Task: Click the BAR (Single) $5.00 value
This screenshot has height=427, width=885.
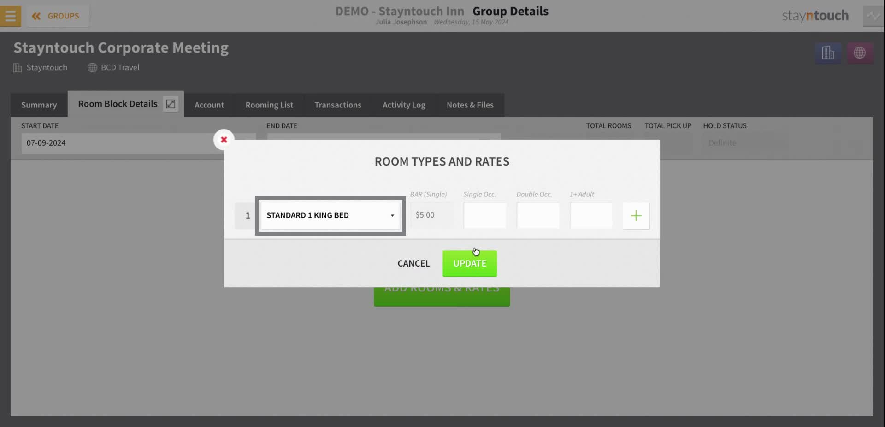Action: tap(431, 215)
